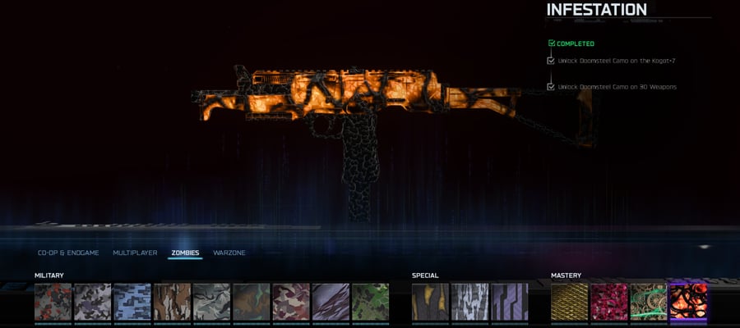Click the INFESTATION camo title
This screenshot has width=740, height=328.
(597, 9)
